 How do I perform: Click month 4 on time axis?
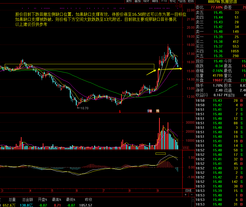click(x=30, y=190)
